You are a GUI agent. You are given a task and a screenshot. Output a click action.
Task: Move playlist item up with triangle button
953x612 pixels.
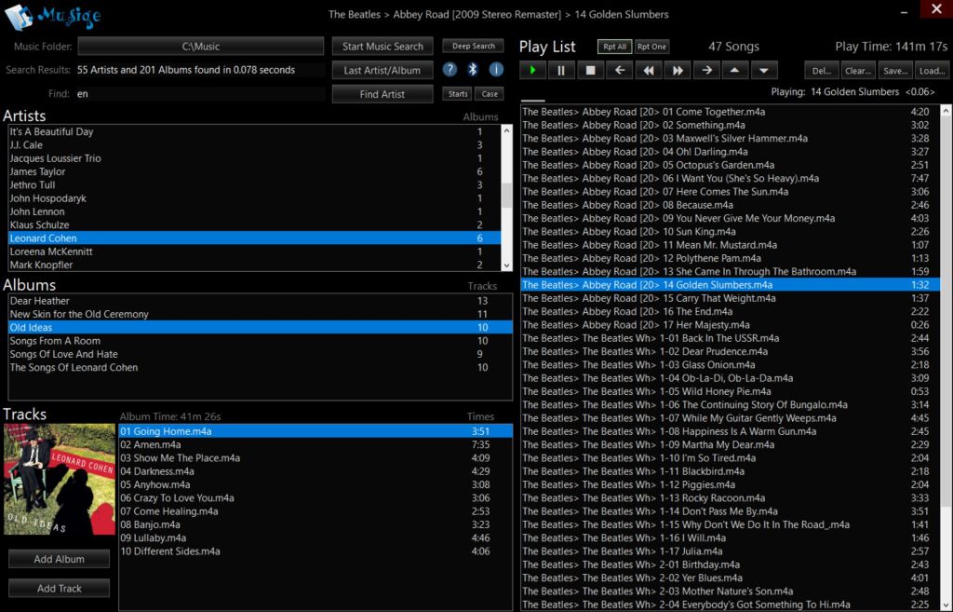coord(735,70)
